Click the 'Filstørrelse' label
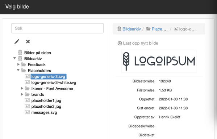 [x=146, y=90]
